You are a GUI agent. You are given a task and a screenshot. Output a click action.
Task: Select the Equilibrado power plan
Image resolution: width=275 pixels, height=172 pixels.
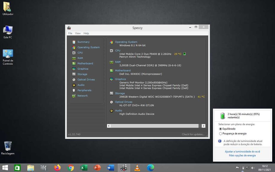pos(227,129)
